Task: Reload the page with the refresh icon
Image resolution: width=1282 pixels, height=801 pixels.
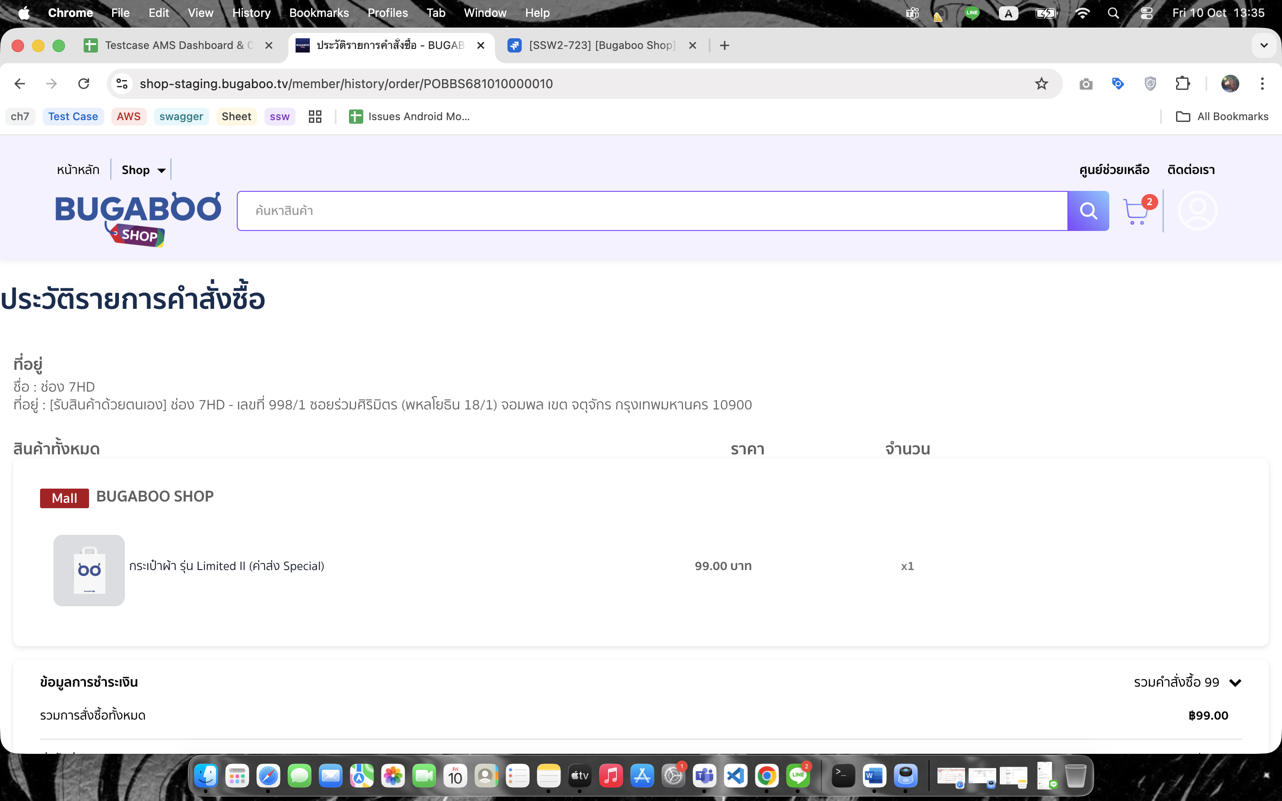Action: pyautogui.click(x=84, y=84)
